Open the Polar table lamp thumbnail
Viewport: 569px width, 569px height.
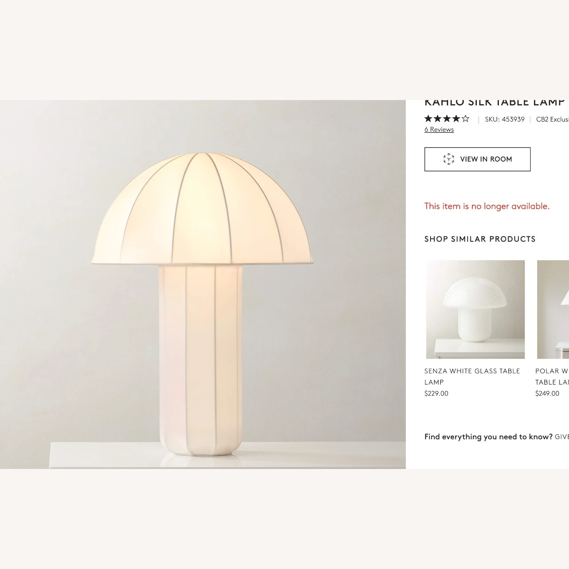(x=553, y=310)
